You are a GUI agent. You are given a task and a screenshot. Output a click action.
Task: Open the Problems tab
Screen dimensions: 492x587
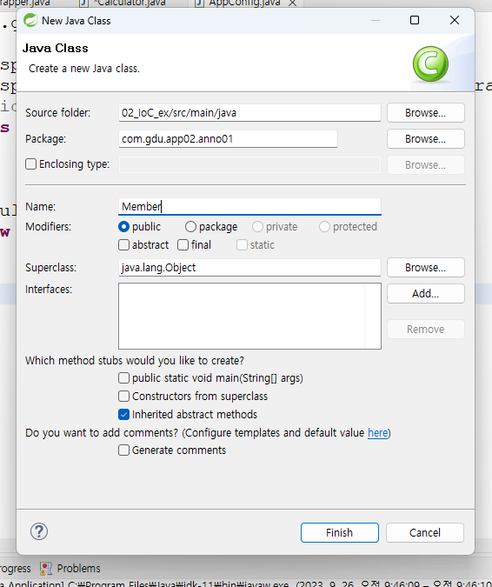70,568
